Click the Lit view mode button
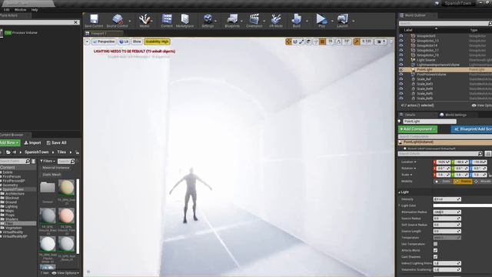The width and height of the screenshot is (492, 277). 124,42
